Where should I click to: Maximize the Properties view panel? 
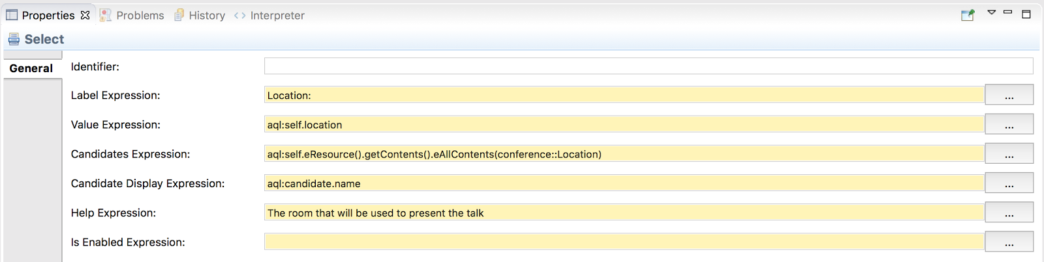point(1026,14)
